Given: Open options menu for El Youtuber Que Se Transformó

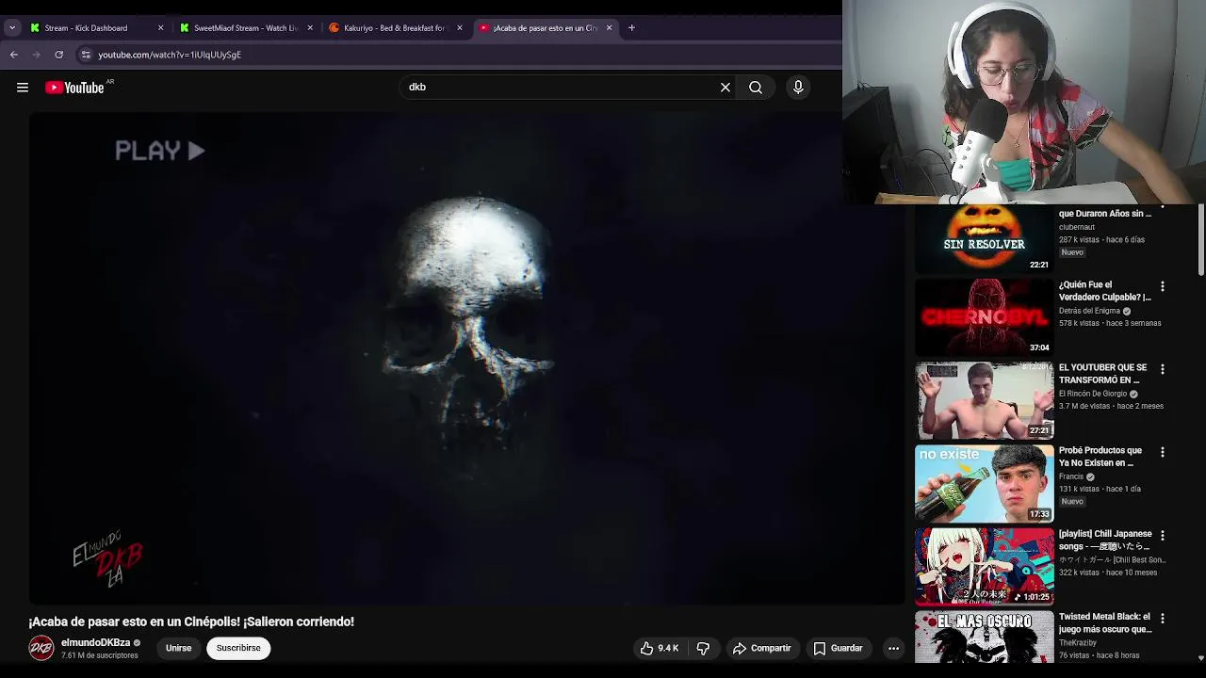Looking at the screenshot, I should click(x=1163, y=369).
